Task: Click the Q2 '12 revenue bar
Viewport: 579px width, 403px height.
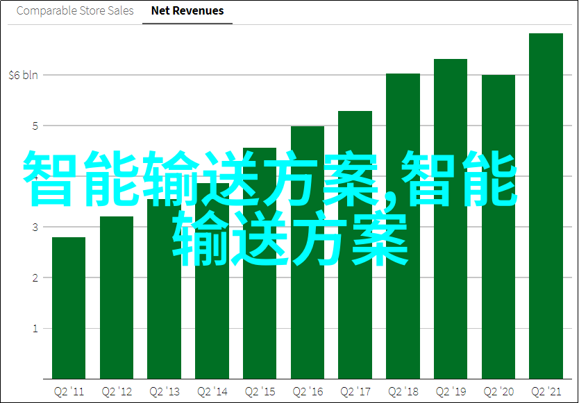Action: 117,298
